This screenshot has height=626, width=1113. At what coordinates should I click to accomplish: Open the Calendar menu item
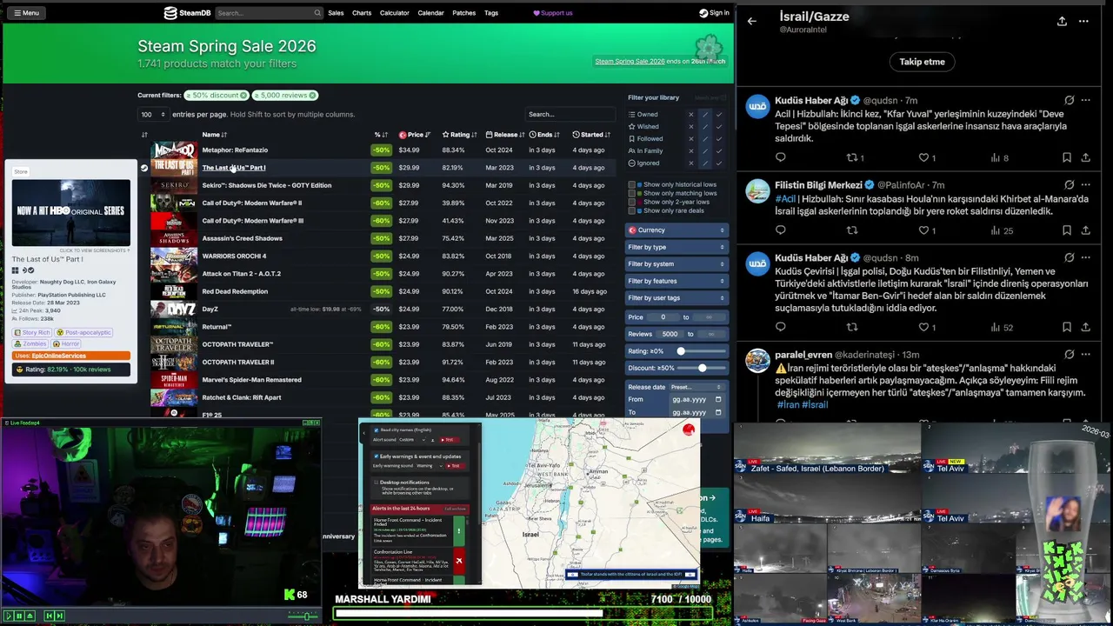pyautogui.click(x=430, y=13)
